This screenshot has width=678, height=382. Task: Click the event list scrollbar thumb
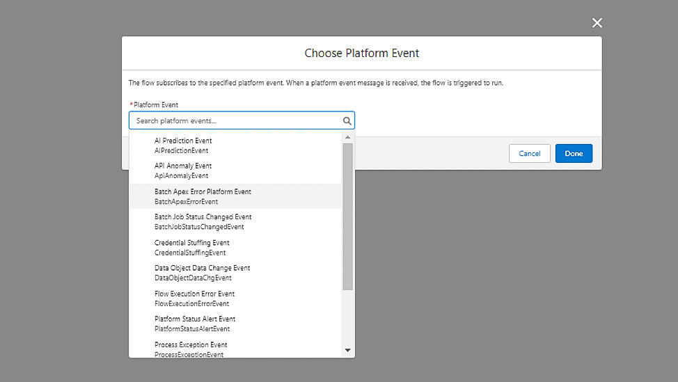point(348,216)
